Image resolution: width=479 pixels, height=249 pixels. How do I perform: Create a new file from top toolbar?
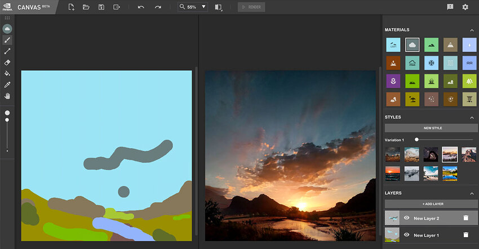[71, 7]
